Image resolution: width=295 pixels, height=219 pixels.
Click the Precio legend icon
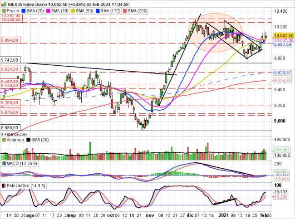click(x=3, y=10)
